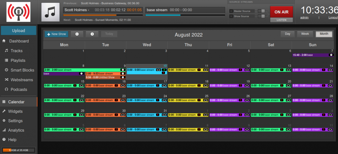Click clock icon on purple 'base' show
Viewport: 338px width, 154px height.
[x=81, y=74]
